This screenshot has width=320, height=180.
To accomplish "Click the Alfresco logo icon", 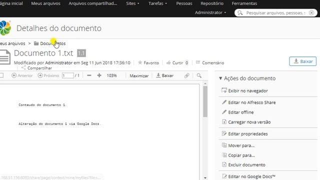I will coord(5,28).
